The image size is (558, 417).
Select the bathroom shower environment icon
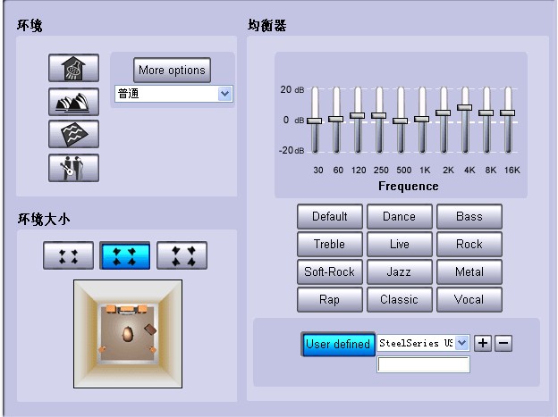coord(73,69)
